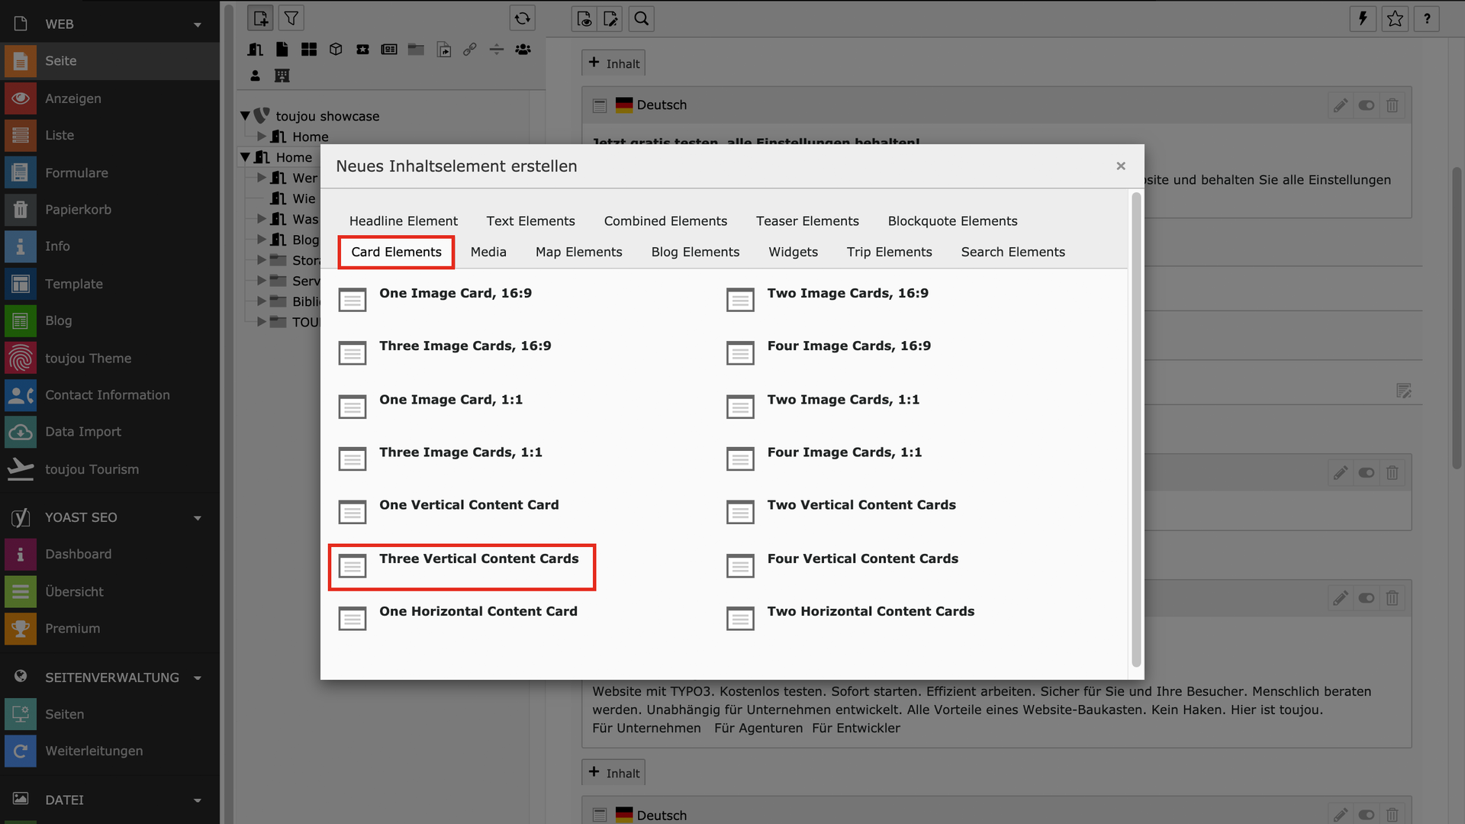Screen dimensions: 1465x824
Task: Open the help question mark icon
Action: (x=1426, y=18)
